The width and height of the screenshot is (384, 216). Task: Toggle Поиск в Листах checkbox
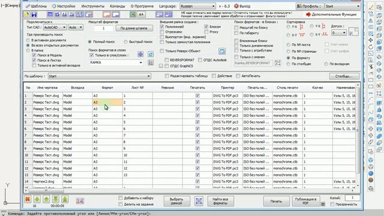pyautogui.click(x=34, y=60)
